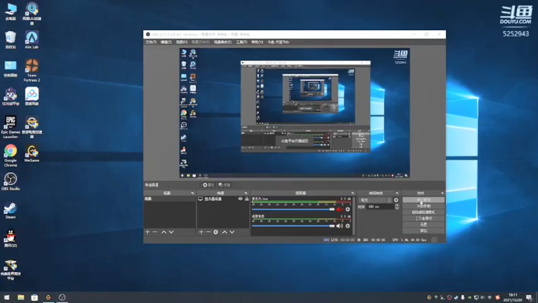The width and height of the screenshot is (538, 303).
Task: Open Google Chrome desktop icon
Action: [x=11, y=156]
